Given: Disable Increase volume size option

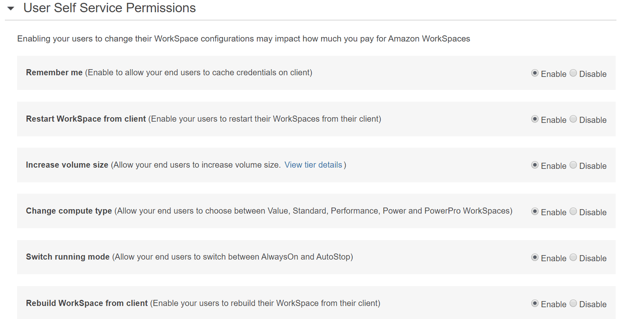Looking at the screenshot, I should click(x=573, y=165).
